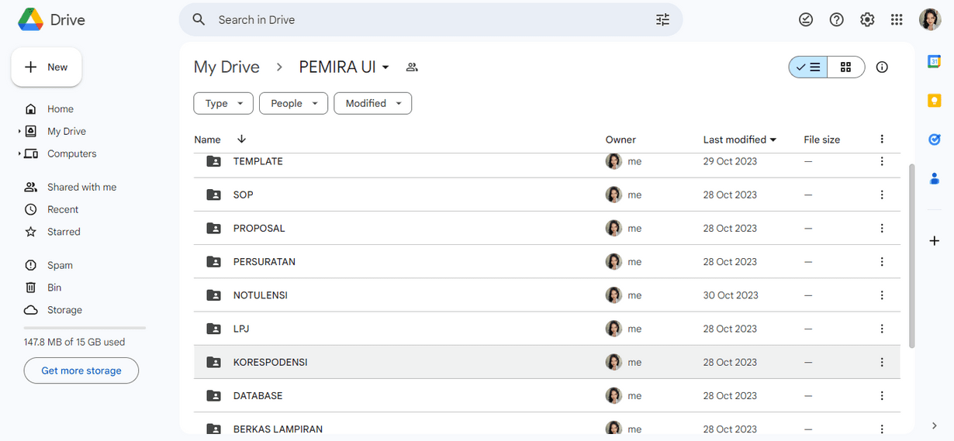
Task: Open Google Keep side panel icon
Action: pos(935,100)
